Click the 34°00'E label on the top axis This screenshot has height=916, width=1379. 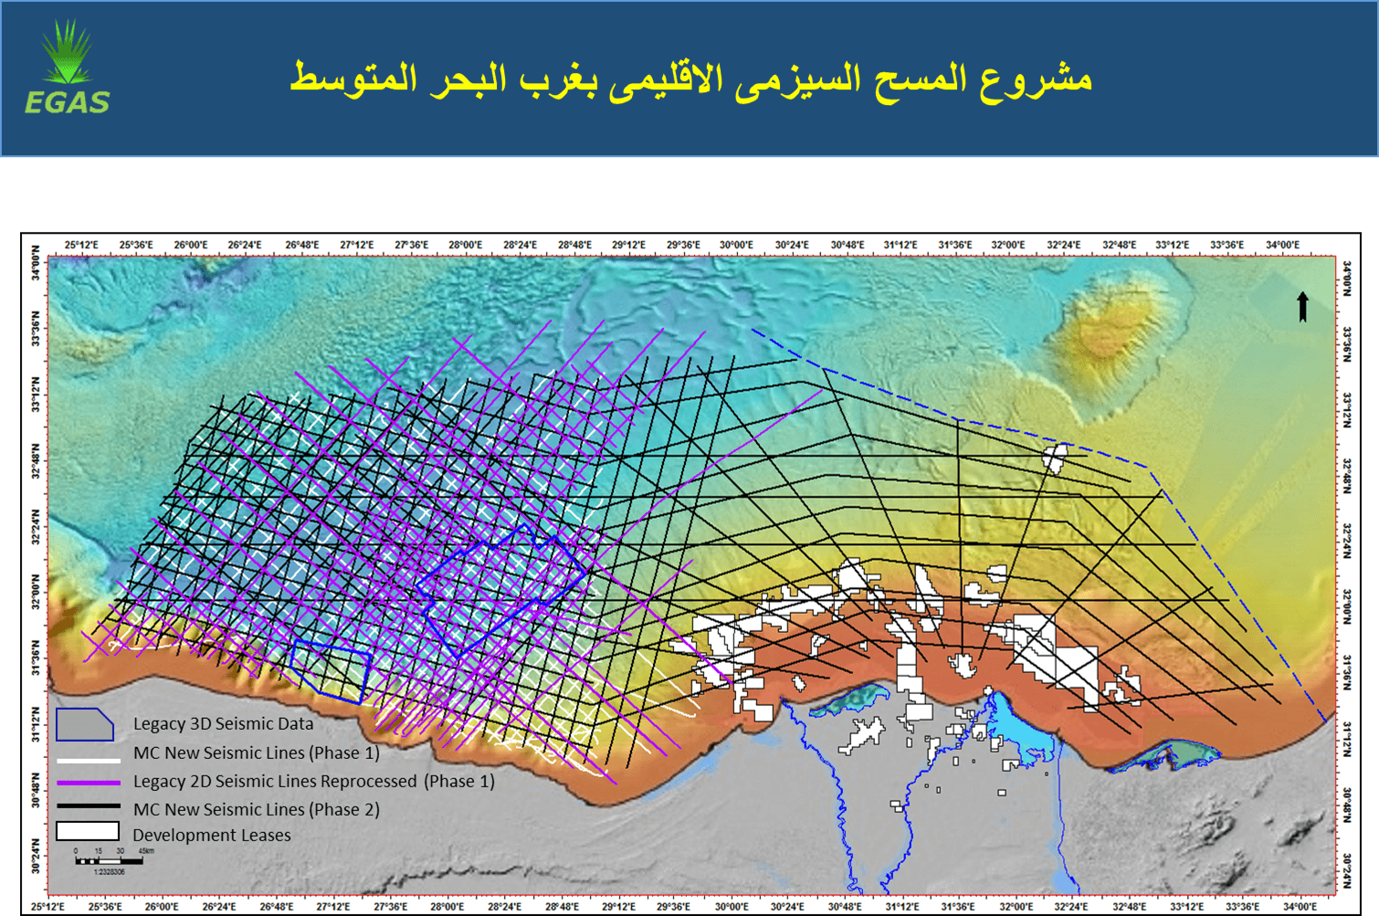(1282, 245)
